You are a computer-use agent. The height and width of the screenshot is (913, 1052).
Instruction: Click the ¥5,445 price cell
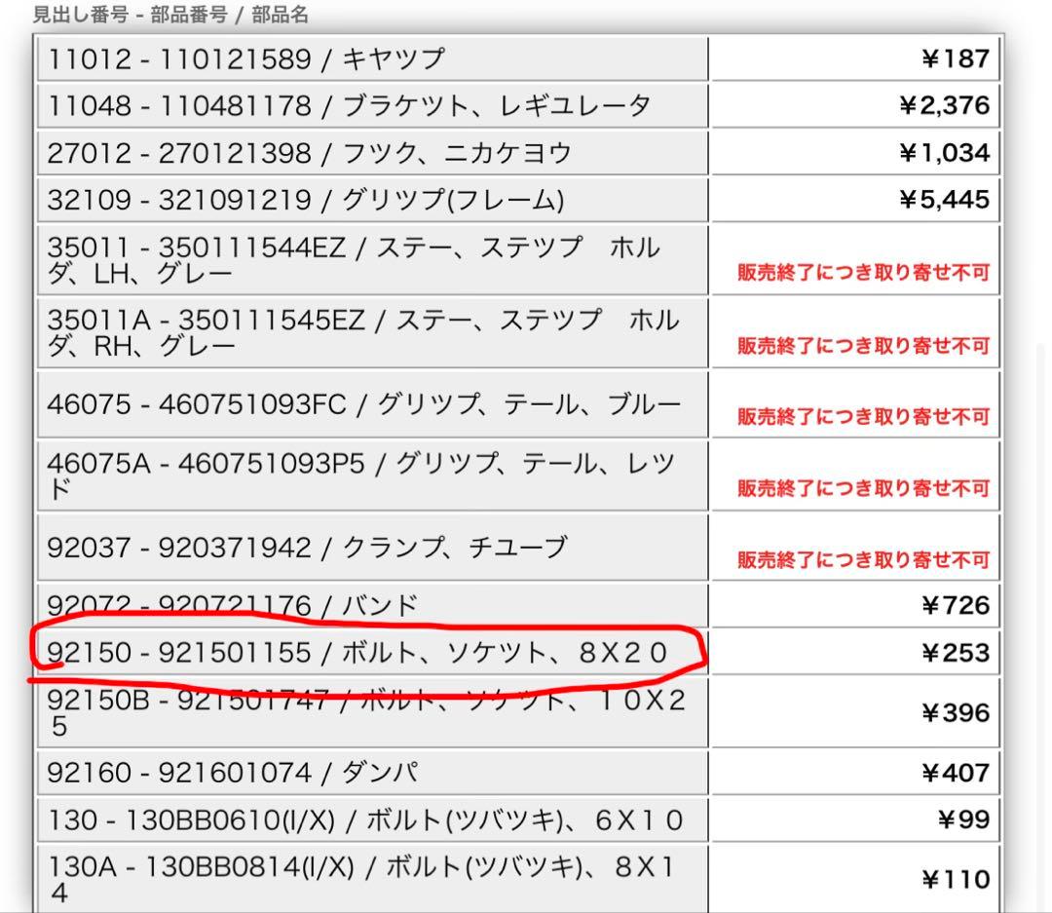[942, 201]
